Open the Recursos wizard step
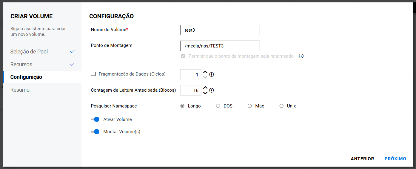The width and height of the screenshot is (416, 169). click(x=21, y=64)
